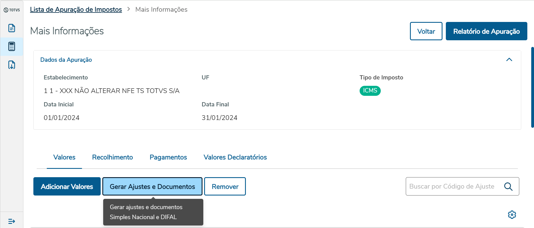Open Relatório de Apuração report

tap(486, 31)
